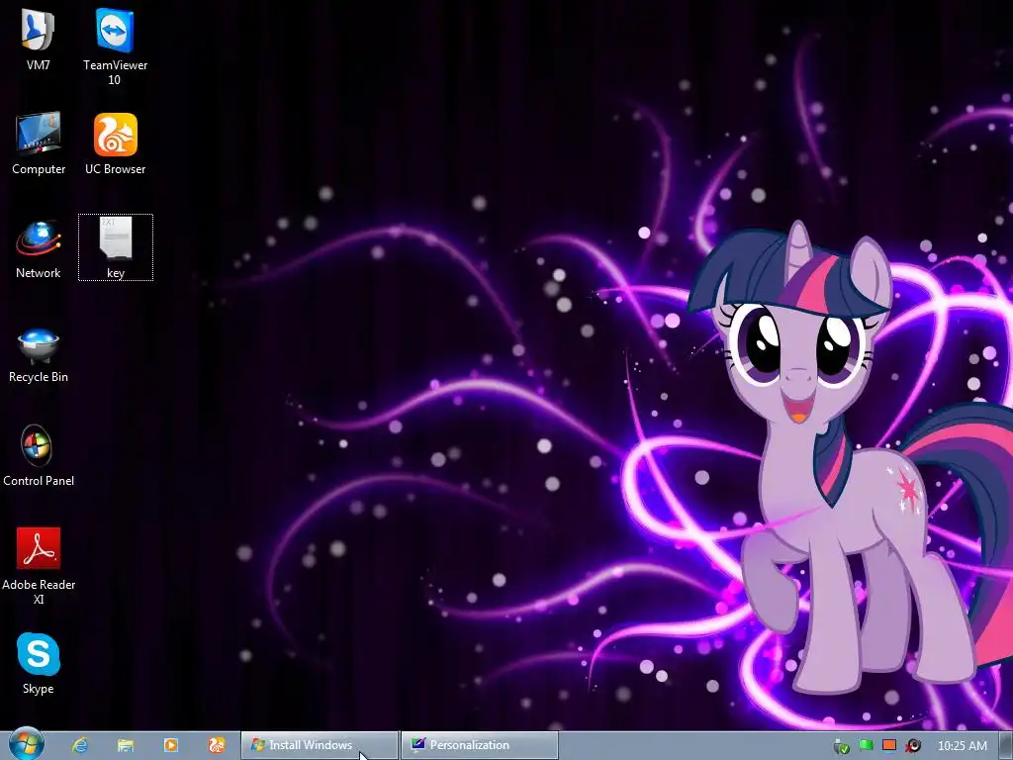The height and width of the screenshot is (760, 1013).
Task: Open the clock showing 10:25 AM
Action: point(962,746)
